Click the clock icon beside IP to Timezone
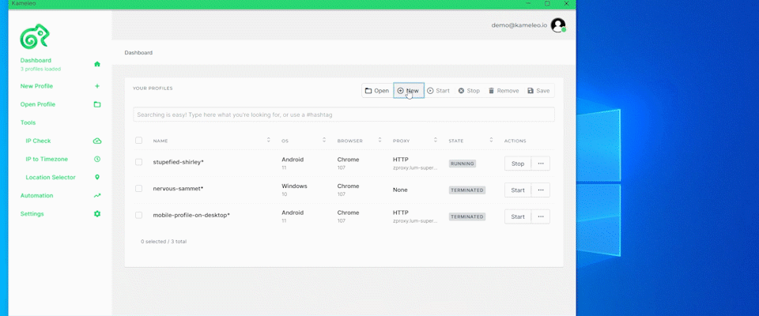The height and width of the screenshot is (316, 759). (96, 160)
